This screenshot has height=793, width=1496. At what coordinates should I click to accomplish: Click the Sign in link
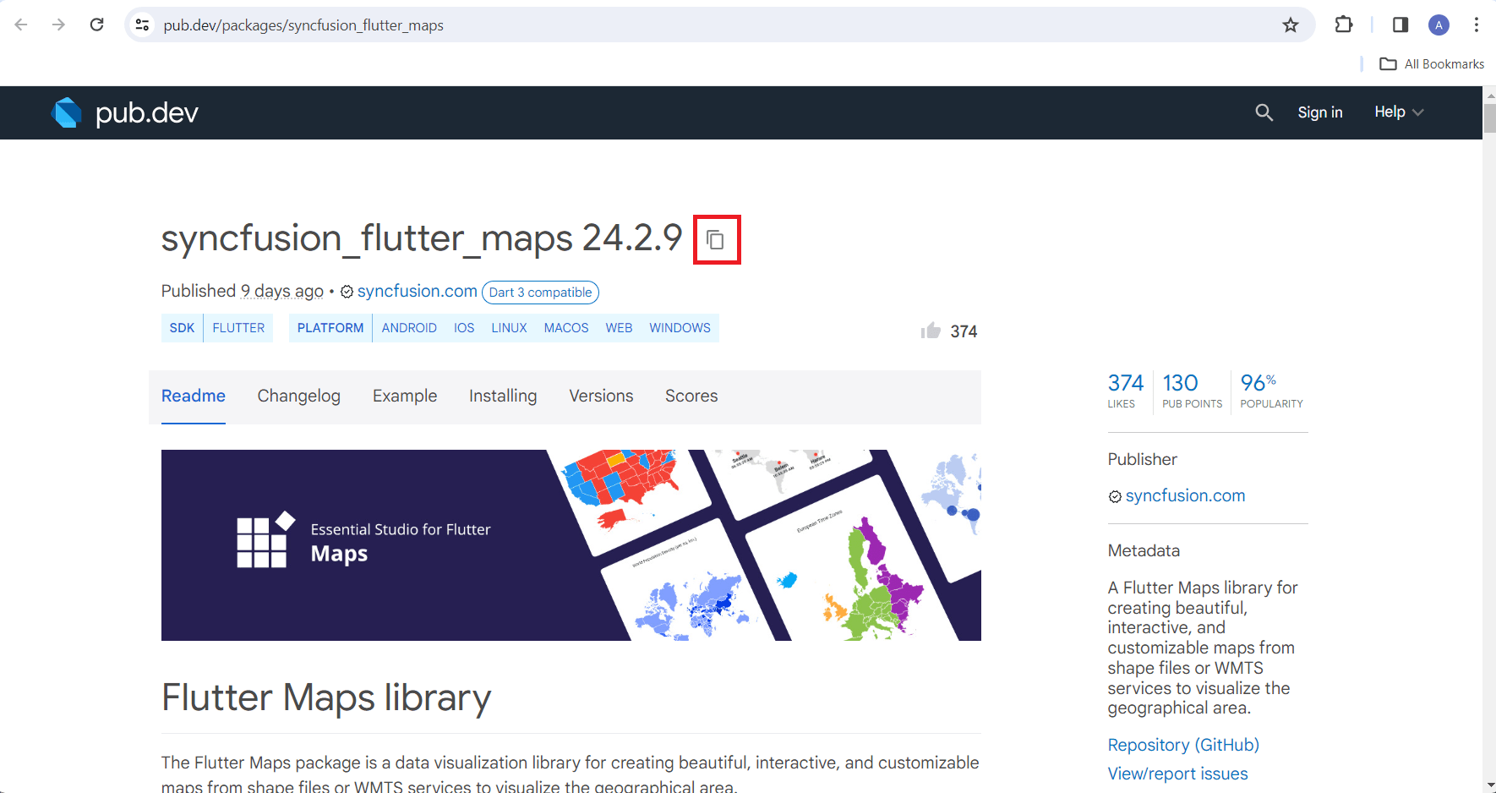[x=1320, y=112]
